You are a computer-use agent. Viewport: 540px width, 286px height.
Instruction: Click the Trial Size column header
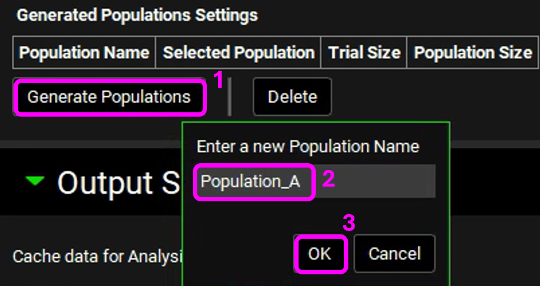pos(364,53)
